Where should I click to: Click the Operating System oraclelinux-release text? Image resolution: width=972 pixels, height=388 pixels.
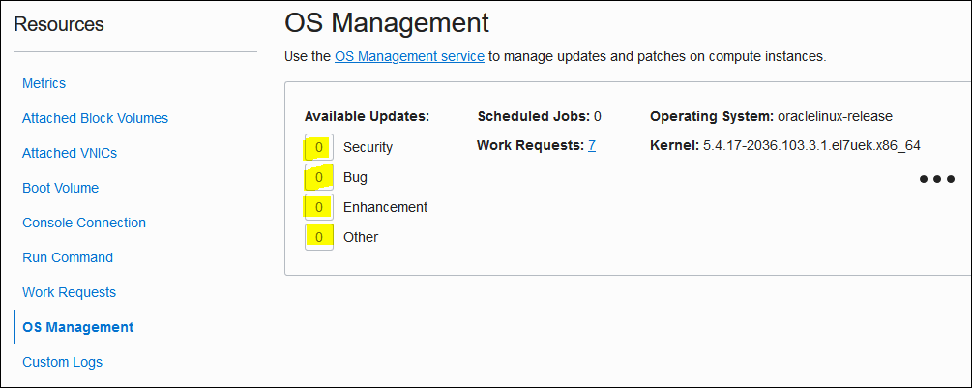point(771,116)
